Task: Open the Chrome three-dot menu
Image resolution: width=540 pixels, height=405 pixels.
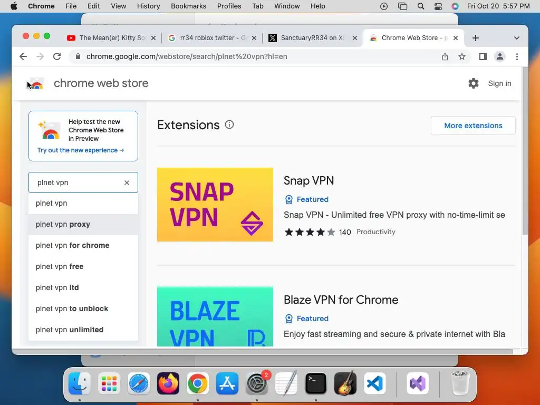Action: point(517,56)
